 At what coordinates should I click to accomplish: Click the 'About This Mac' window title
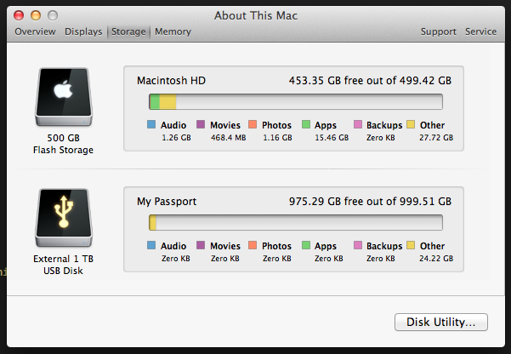(256, 15)
